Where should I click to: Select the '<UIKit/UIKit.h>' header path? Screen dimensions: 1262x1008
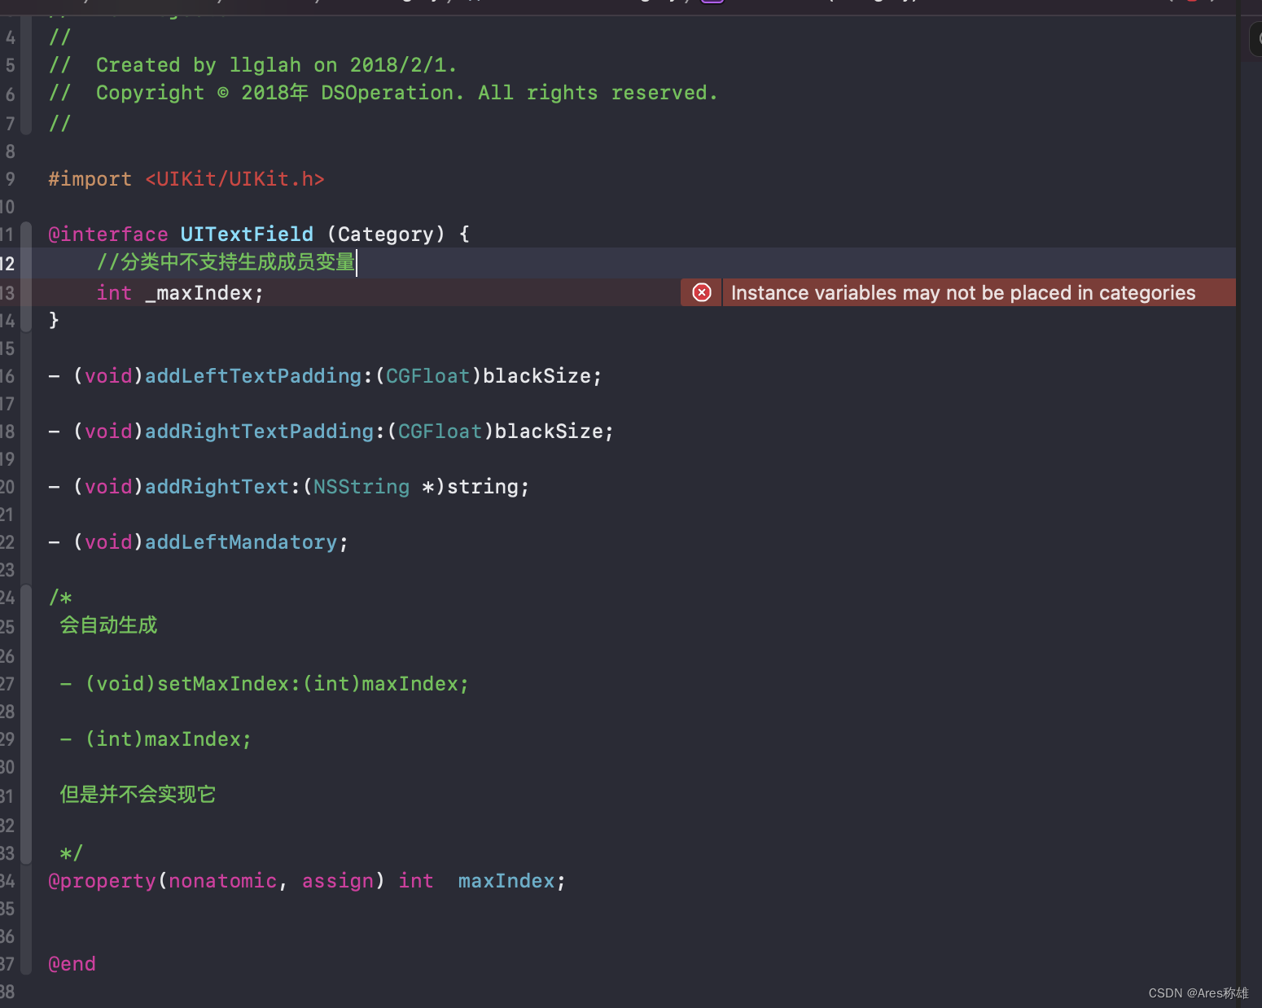(x=234, y=178)
